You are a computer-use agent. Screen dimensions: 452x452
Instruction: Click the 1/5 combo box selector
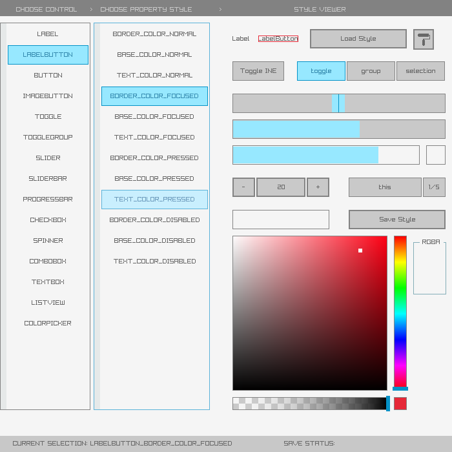point(434,187)
